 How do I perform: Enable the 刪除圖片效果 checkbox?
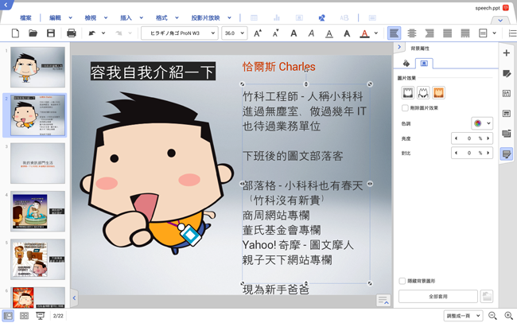pyautogui.click(x=406, y=107)
